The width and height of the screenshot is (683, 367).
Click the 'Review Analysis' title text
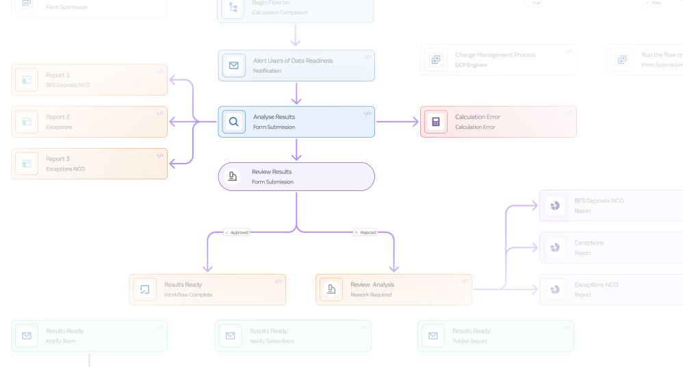[372, 285]
